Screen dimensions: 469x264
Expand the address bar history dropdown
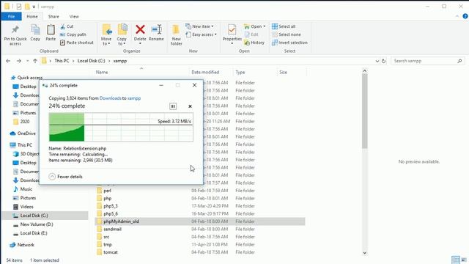tap(377, 61)
